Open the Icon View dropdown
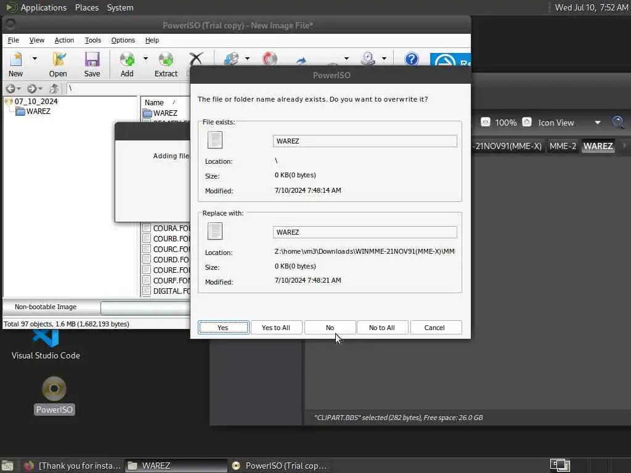This screenshot has height=473, width=631. (x=569, y=123)
